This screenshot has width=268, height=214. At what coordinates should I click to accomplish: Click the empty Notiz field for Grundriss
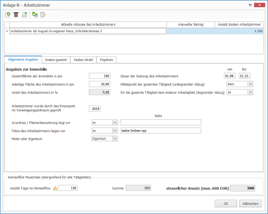pyautogui.click(x=161, y=123)
